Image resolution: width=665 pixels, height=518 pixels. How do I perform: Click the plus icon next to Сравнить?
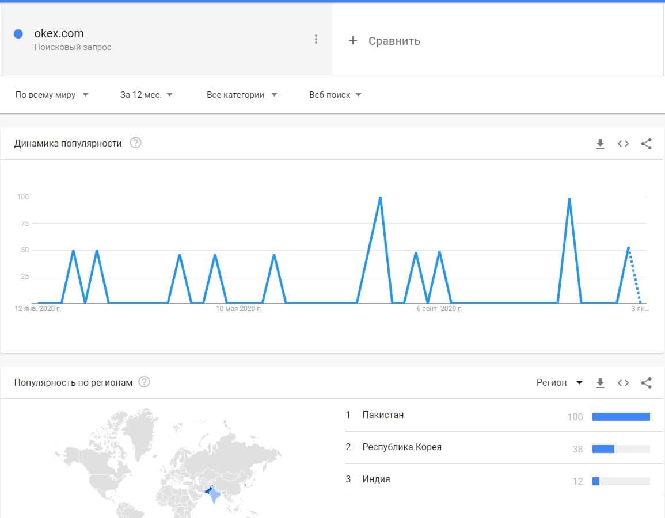coord(352,40)
